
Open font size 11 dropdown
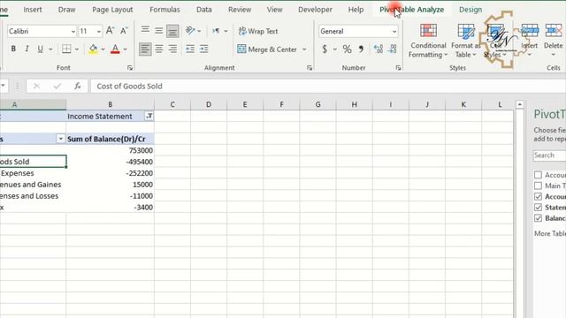pyautogui.click(x=98, y=32)
